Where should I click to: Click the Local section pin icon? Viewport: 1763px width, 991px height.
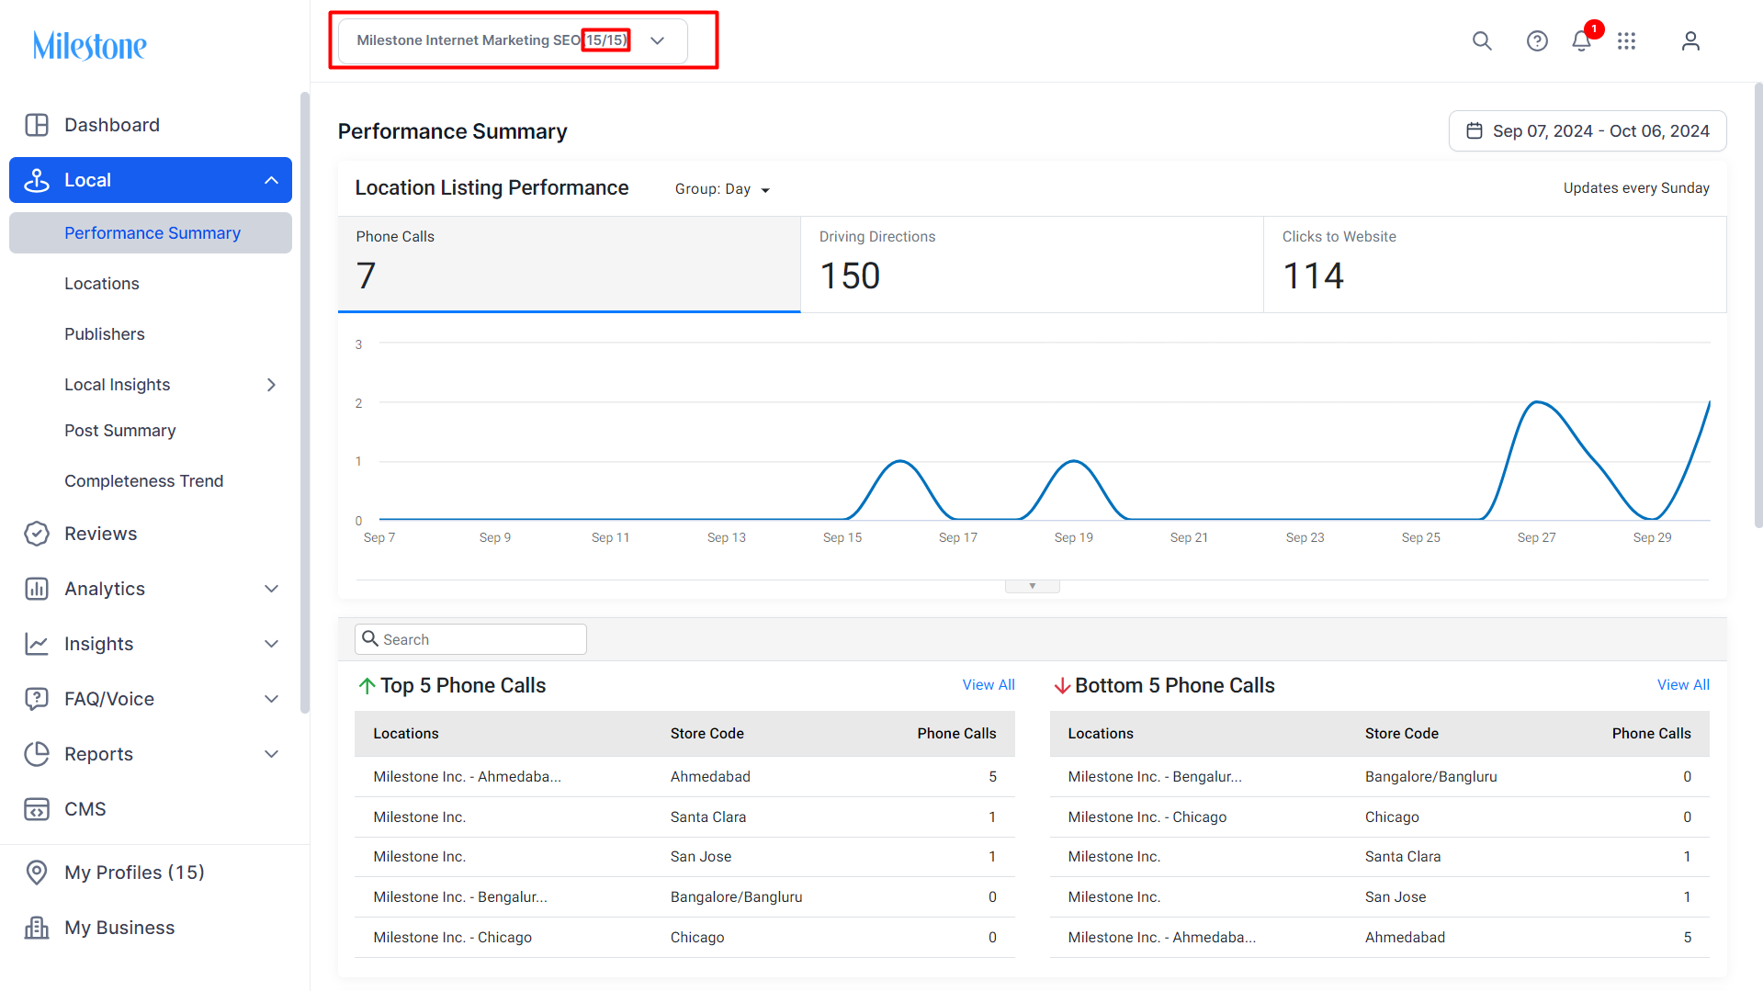point(37,180)
